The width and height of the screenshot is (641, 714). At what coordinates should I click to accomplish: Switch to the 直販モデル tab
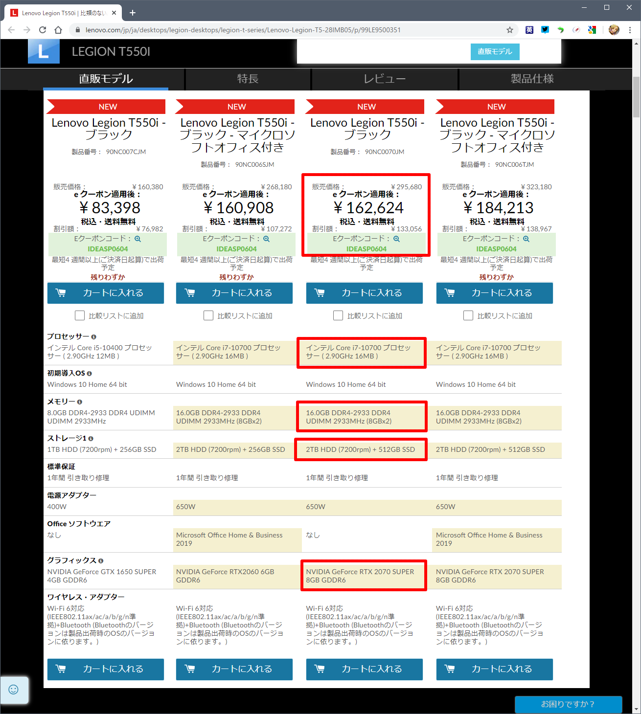tap(106, 79)
